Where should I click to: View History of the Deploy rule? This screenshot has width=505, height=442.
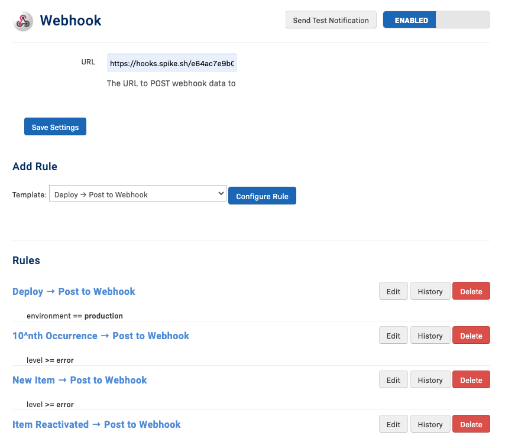(430, 291)
